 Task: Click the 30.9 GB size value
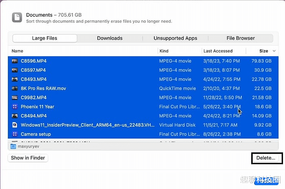tap(263, 70)
